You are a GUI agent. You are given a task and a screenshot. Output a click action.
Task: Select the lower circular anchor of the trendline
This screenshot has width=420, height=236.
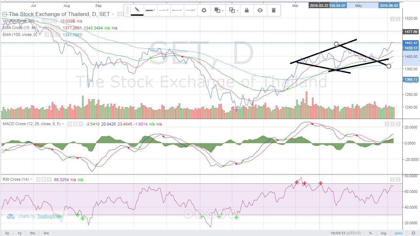(389, 66)
